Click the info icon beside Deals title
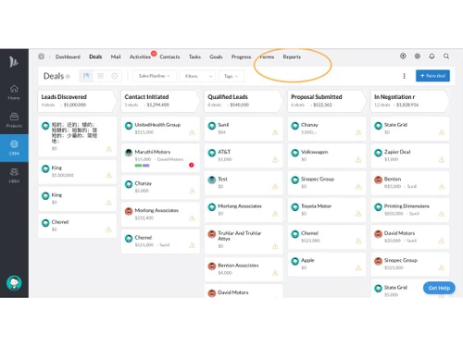Viewport: 463px width, 347px height. point(68,77)
